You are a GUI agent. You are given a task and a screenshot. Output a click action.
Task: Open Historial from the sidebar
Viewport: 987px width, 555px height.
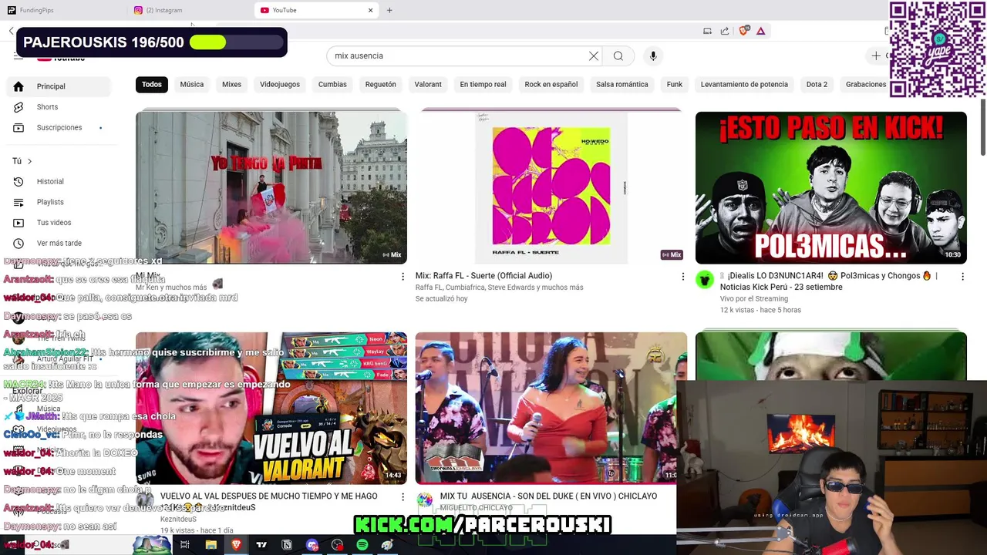(x=59, y=181)
